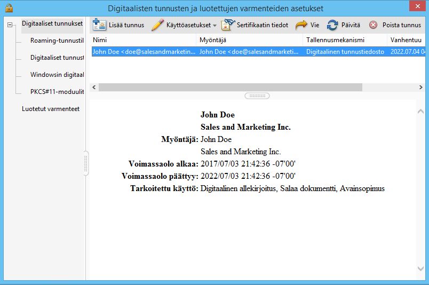Click the Päivitä label text
The height and width of the screenshot is (285, 429).
(351, 25)
